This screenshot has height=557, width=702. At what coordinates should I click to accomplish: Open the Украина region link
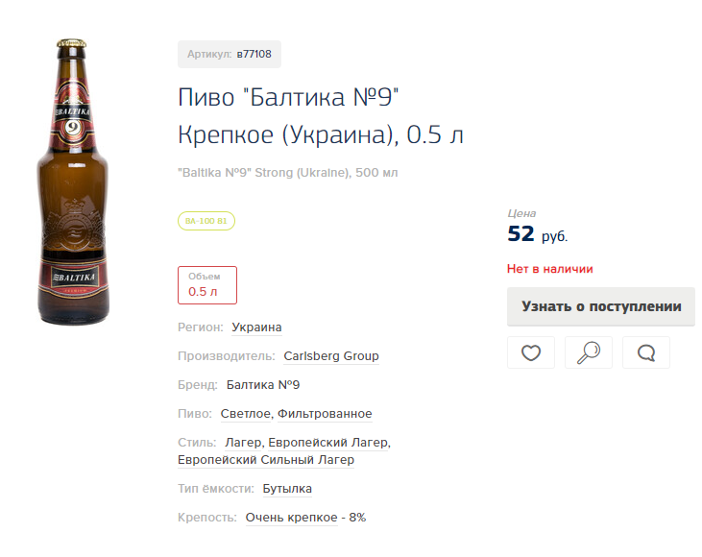(x=256, y=327)
